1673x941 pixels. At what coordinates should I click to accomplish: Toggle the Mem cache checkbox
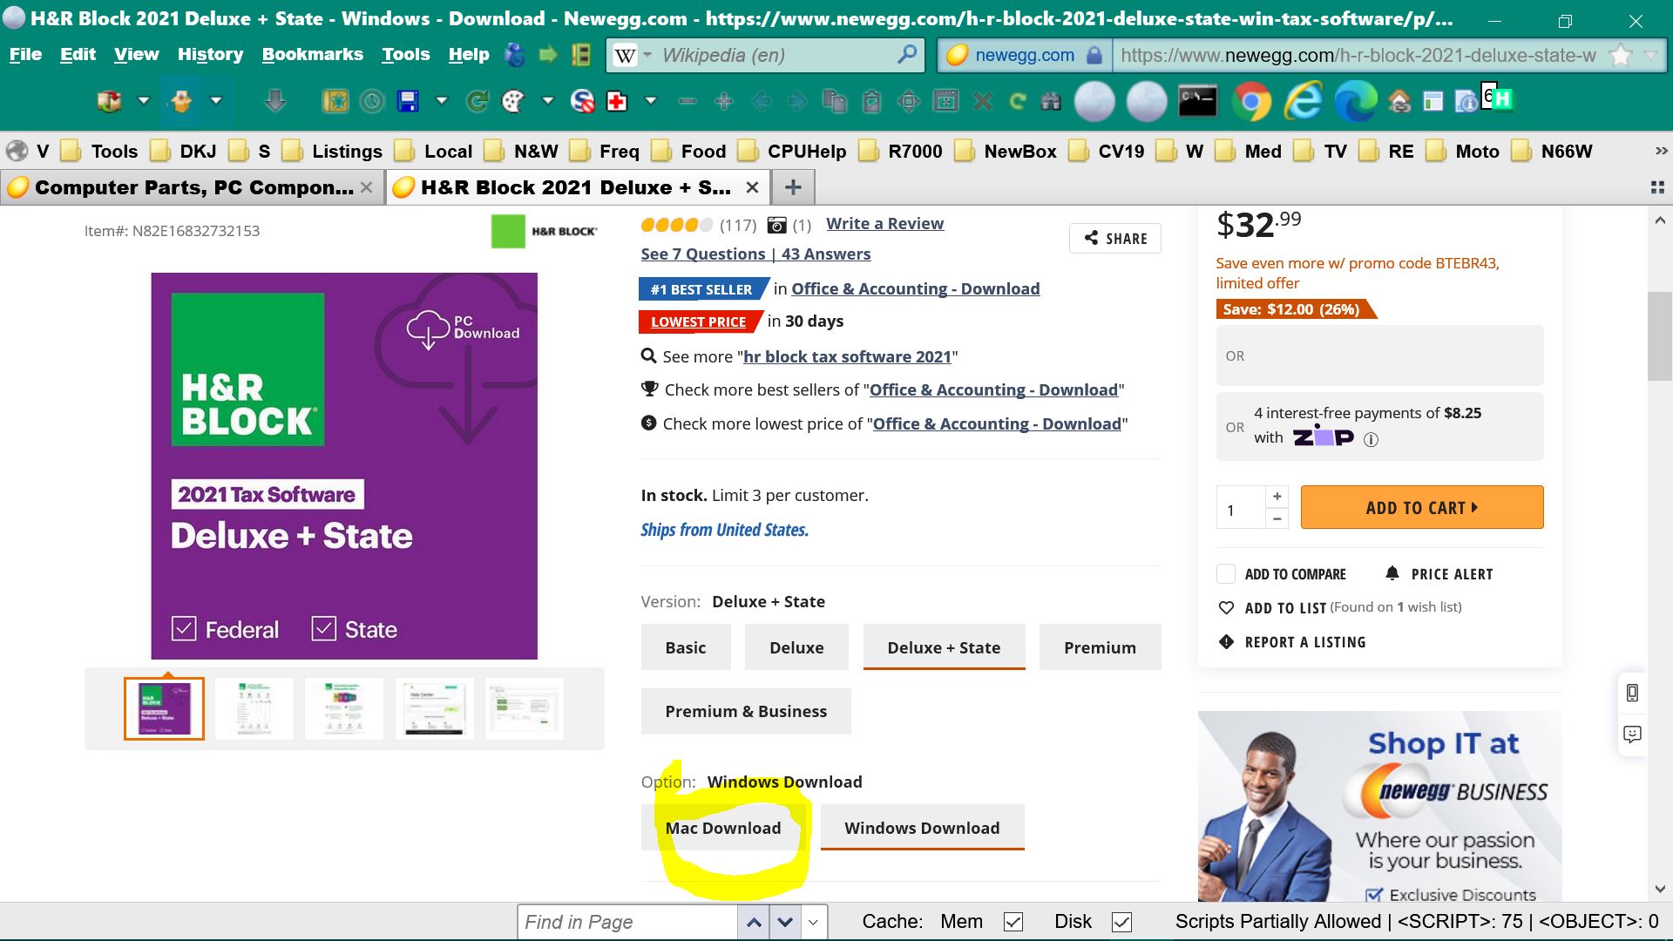pyautogui.click(x=1013, y=922)
